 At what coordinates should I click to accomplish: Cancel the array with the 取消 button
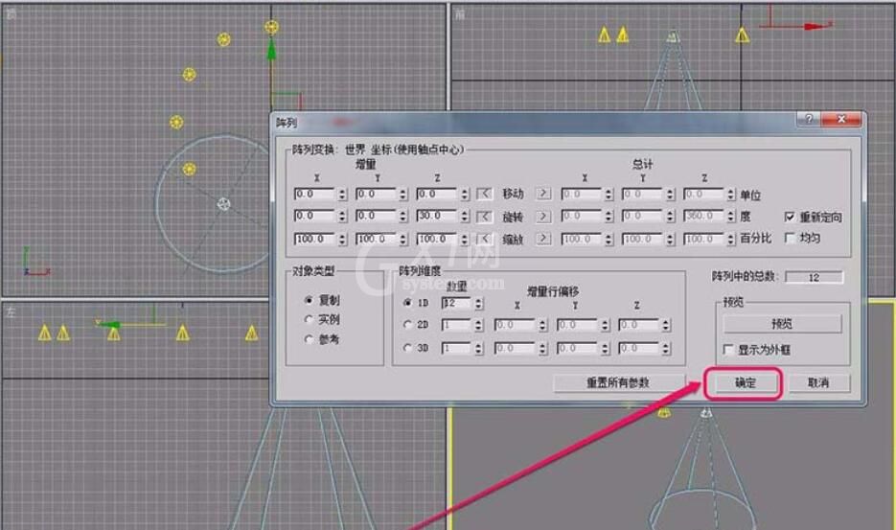(818, 382)
